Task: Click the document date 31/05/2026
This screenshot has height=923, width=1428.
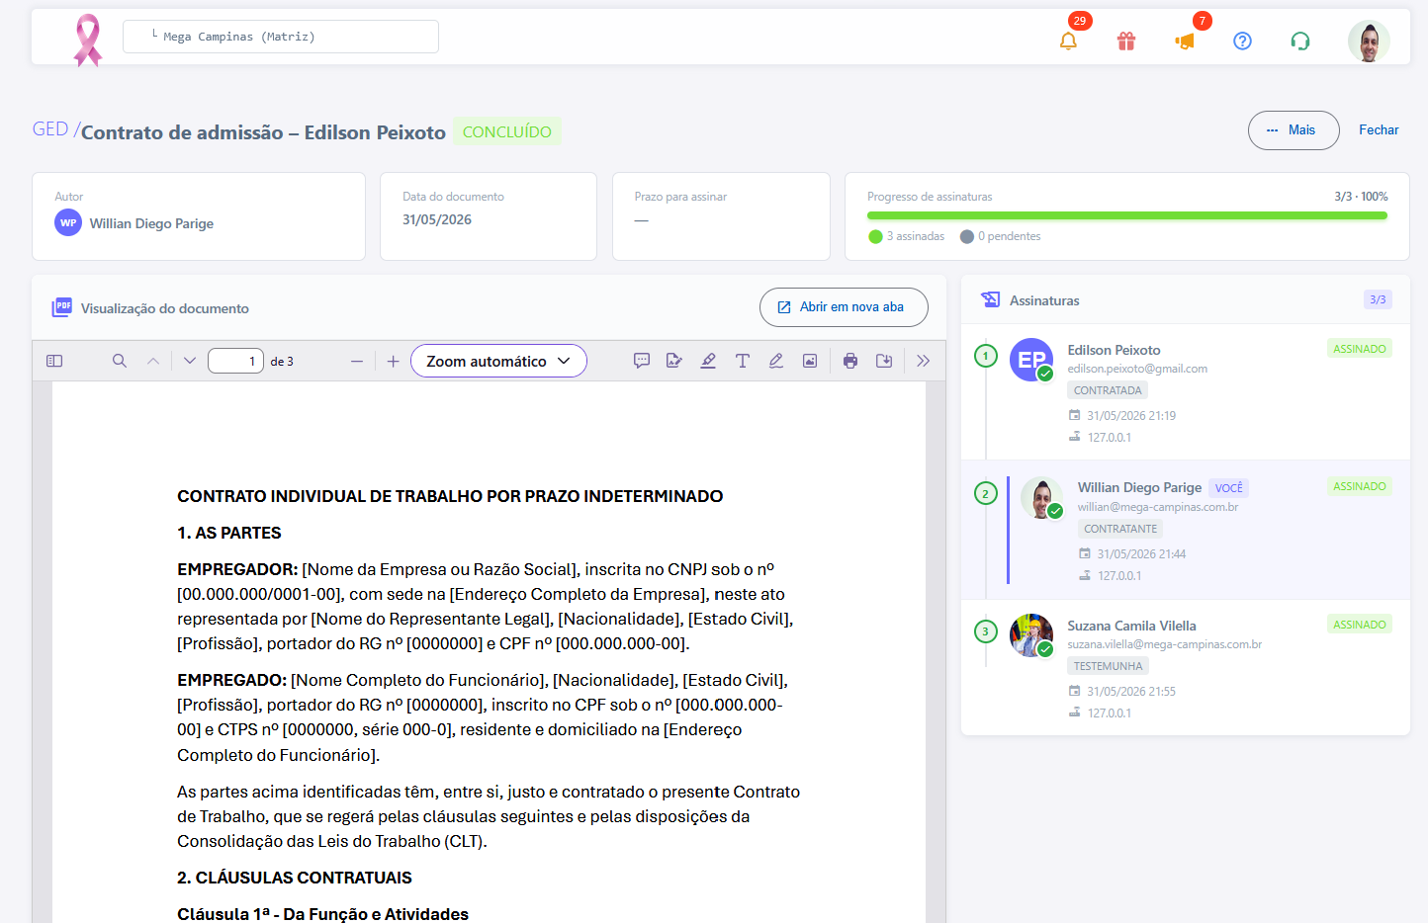Action: click(437, 219)
